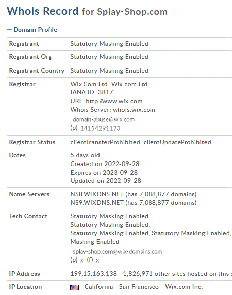Viewport: 232px width, 295px height.
Task: Click the 1,826,971 other sites hosted link
Action: point(178,274)
